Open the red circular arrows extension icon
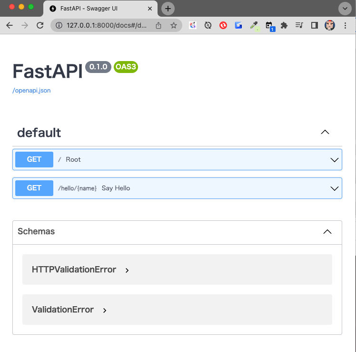The image size is (356, 352). pyautogui.click(x=223, y=25)
